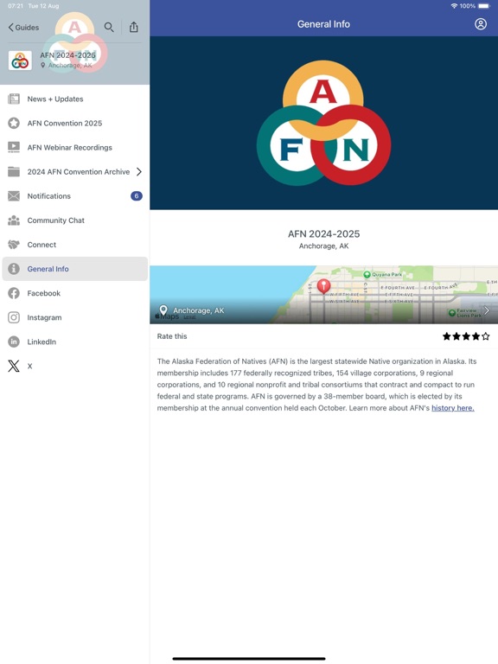Open Notifications label
The image size is (498, 664).
point(48,196)
